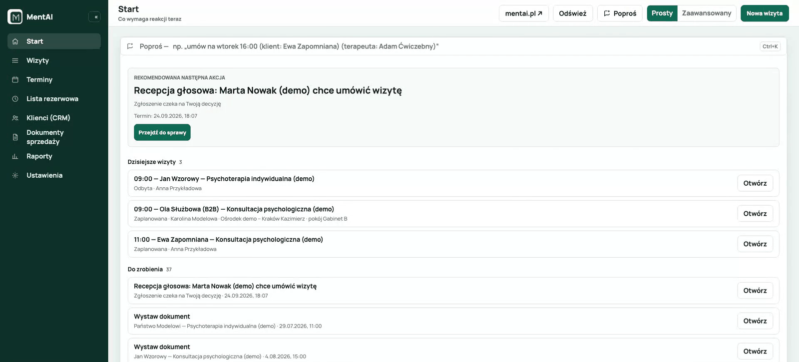This screenshot has width=799, height=362.
Task: Click the people icon beside Klienci (CRM)
Action: [15, 118]
